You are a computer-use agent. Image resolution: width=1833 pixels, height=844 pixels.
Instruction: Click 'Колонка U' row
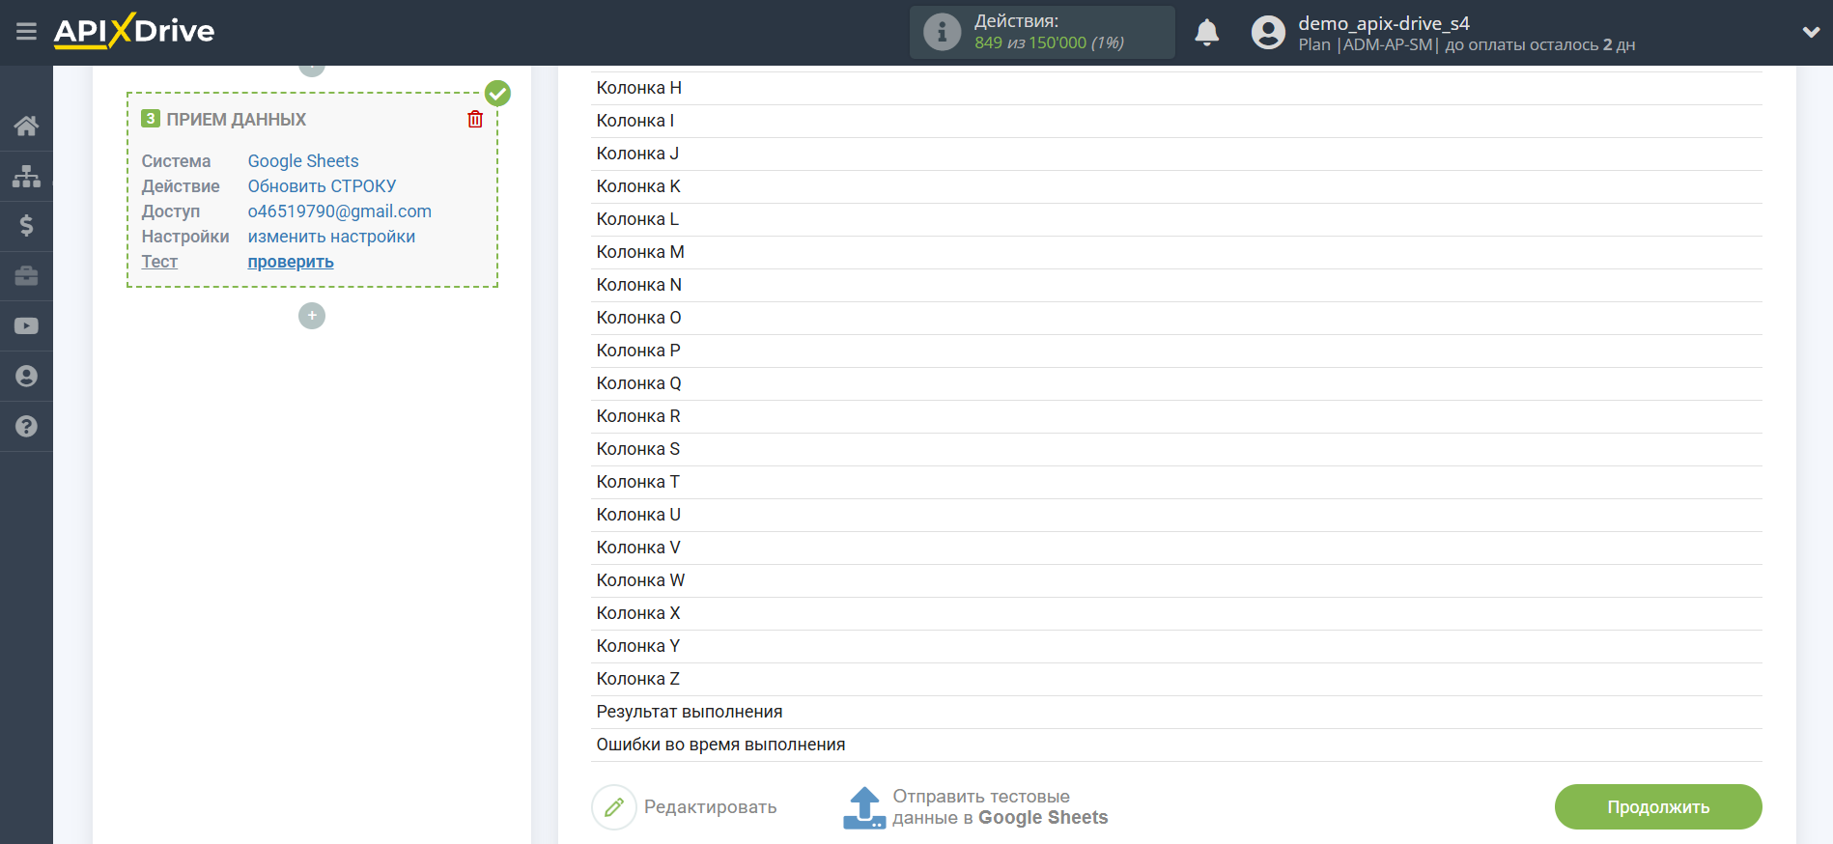point(1176,515)
